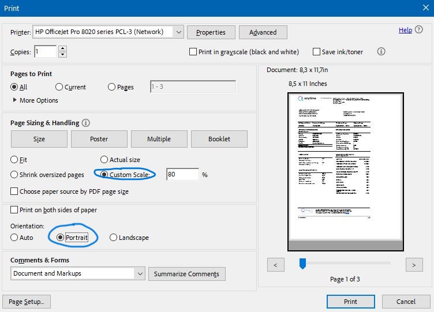Open the Comments & Forms dropdown

(x=139, y=273)
